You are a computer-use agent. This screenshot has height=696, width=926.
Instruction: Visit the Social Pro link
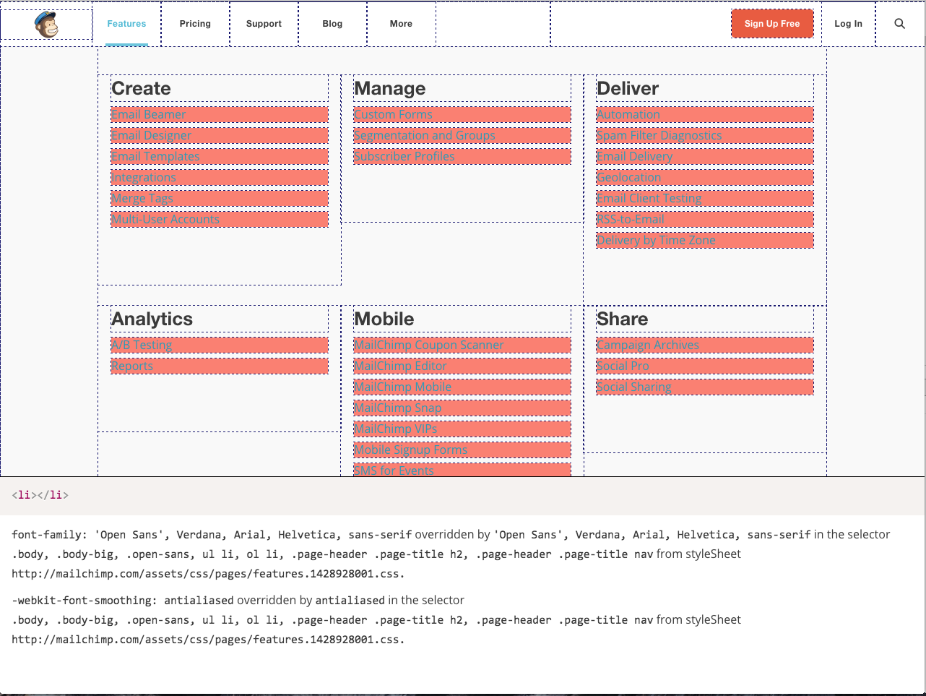(x=623, y=366)
